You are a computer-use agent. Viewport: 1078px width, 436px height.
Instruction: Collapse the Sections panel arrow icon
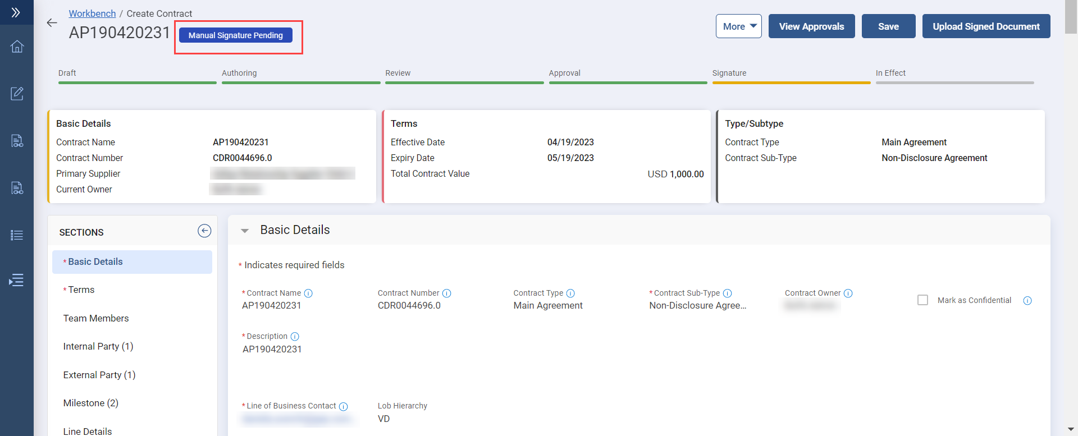coord(204,231)
